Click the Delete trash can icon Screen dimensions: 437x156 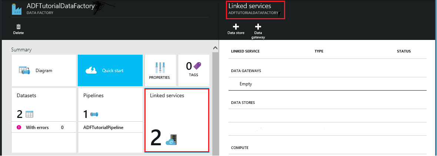(x=19, y=27)
